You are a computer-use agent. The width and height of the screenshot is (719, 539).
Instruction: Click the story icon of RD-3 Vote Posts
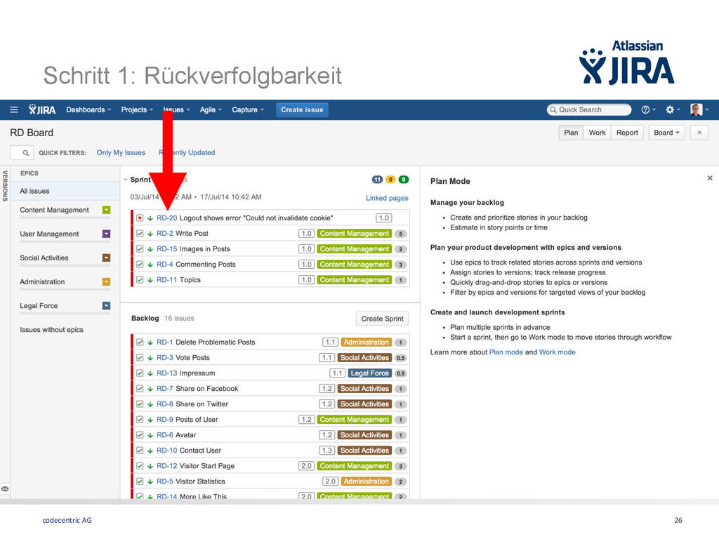click(x=140, y=358)
